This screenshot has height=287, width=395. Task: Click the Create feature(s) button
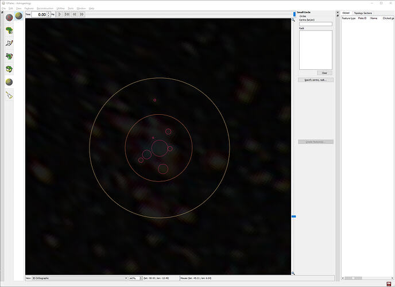click(316, 142)
